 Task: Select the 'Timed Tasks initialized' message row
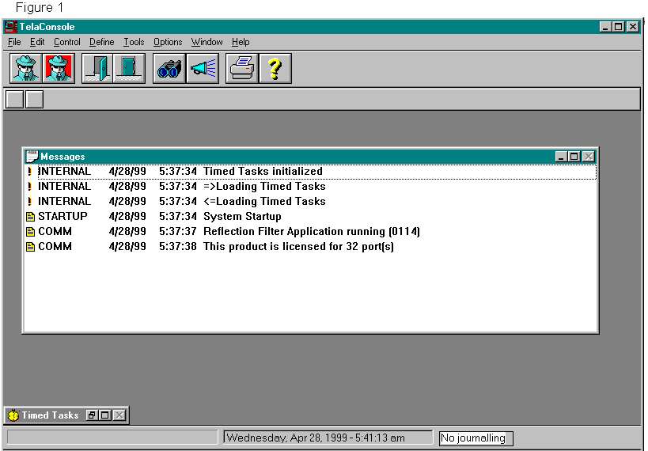263,172
